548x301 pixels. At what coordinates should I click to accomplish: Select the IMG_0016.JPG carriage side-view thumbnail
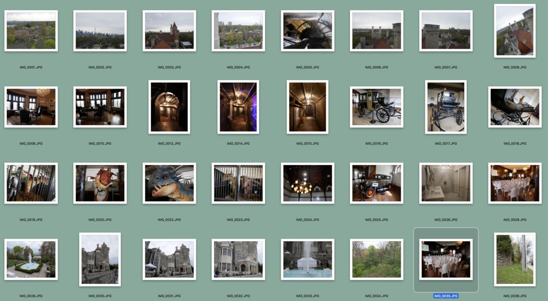(376, 107)
